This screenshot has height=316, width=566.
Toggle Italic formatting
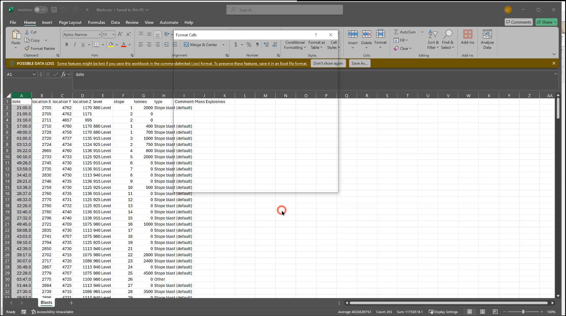tap(75, 44)
